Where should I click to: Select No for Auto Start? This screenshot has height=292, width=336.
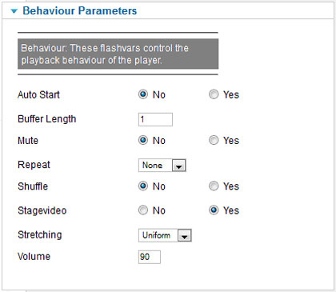143,94
